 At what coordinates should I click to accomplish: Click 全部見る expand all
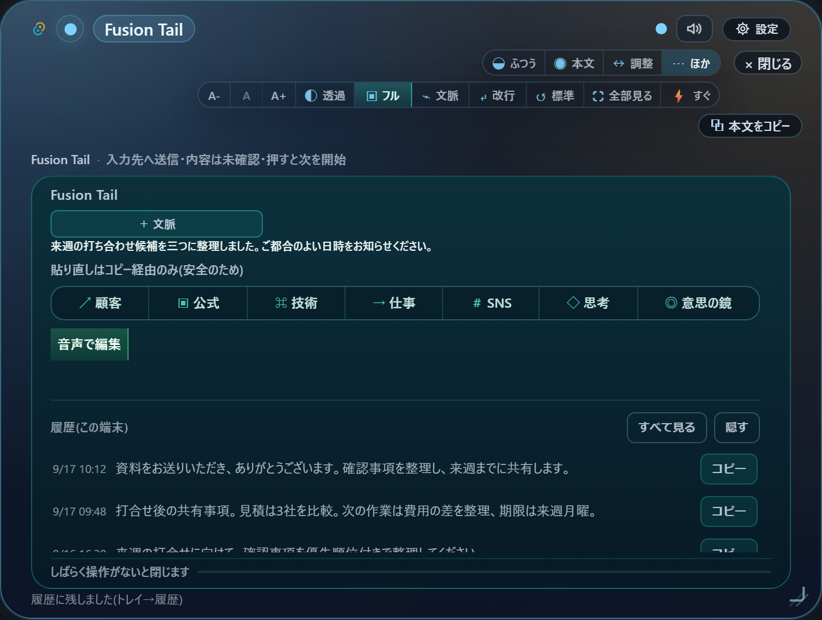(622, 96)
